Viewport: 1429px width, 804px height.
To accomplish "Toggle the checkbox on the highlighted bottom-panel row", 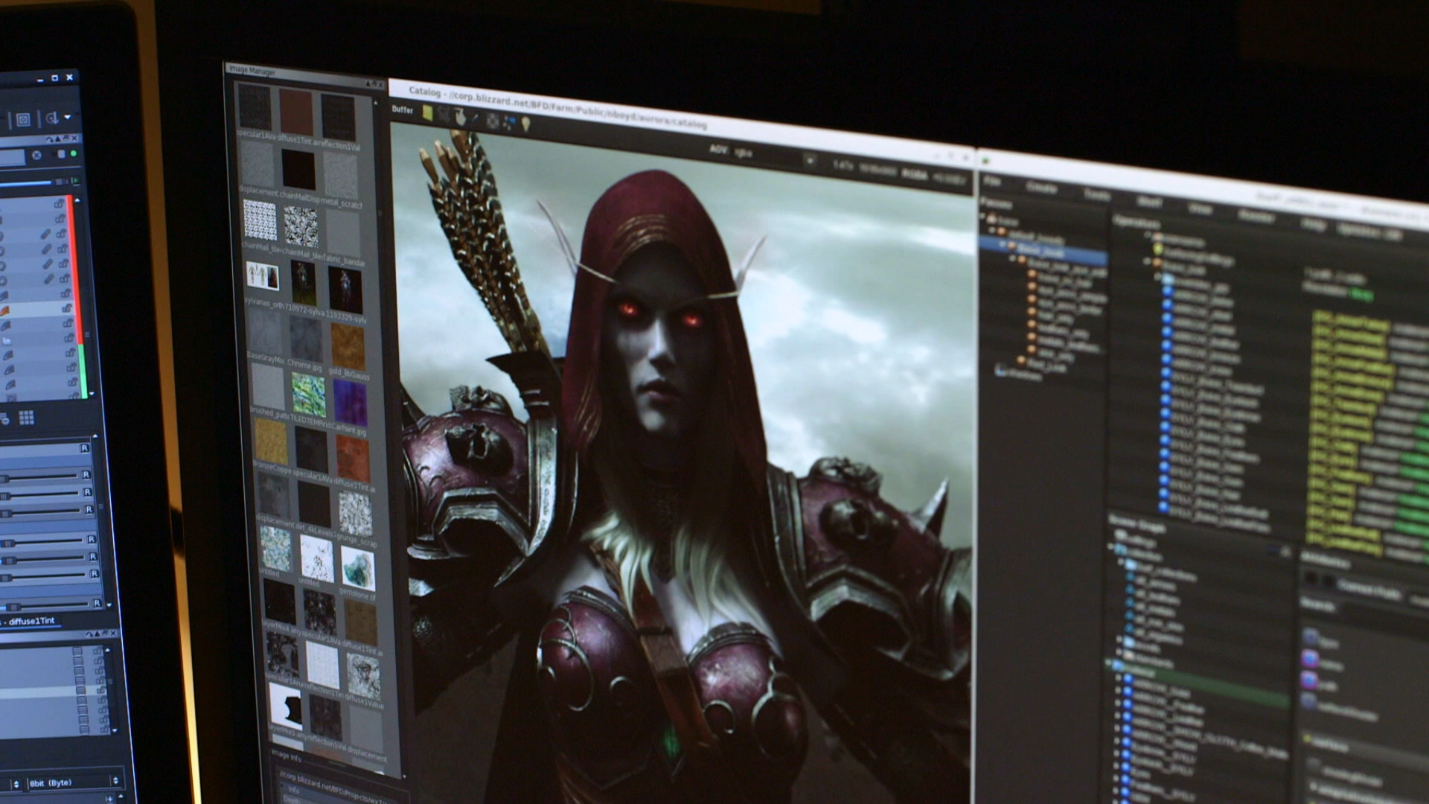I will (x=82, y=691).
